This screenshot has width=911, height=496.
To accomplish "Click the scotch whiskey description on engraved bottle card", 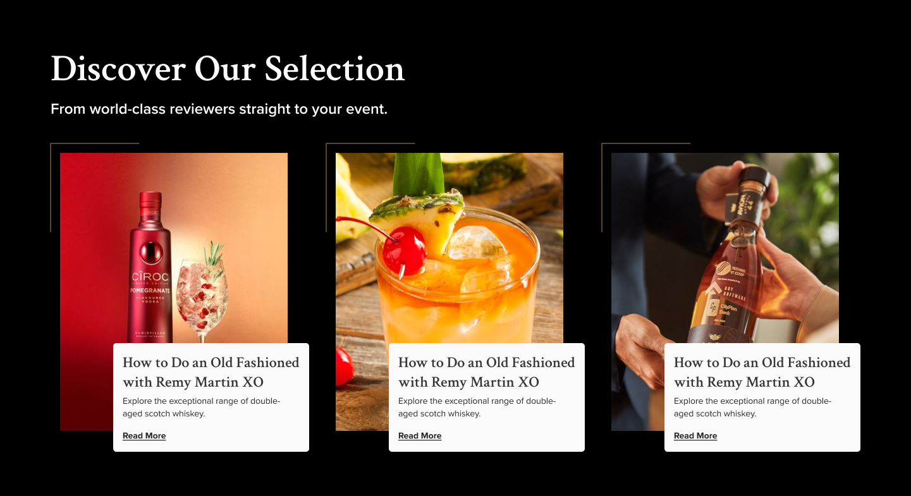I will click(753, 408).
